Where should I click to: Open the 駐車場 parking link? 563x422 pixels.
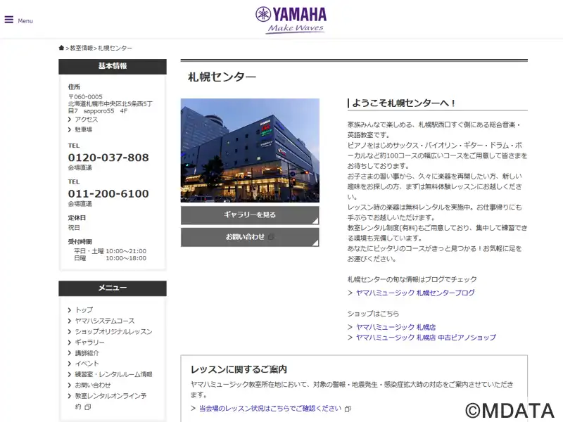pos(83,129)
